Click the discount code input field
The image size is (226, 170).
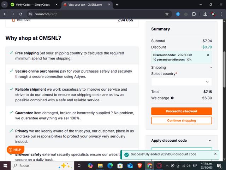[182, 149]
